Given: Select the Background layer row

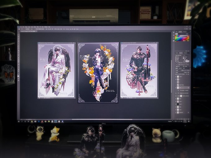Looking at the screenshot, I should [183, 112].
